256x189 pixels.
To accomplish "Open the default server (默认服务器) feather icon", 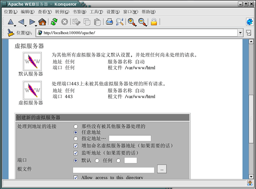I will tap(32, 61).
